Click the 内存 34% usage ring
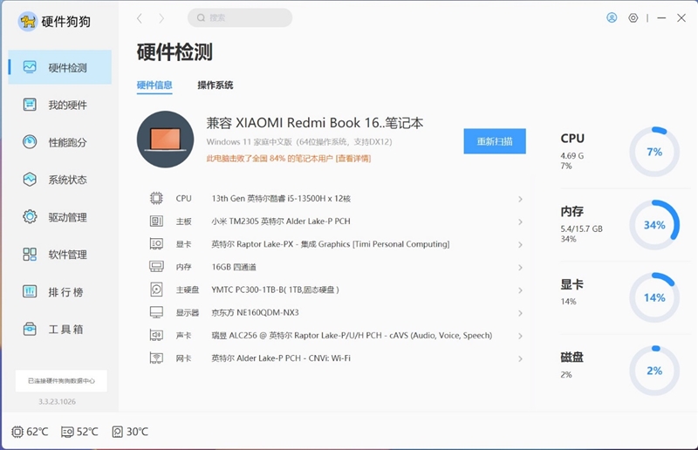Viewport: 698px width, 450px height. pos(654,225)
